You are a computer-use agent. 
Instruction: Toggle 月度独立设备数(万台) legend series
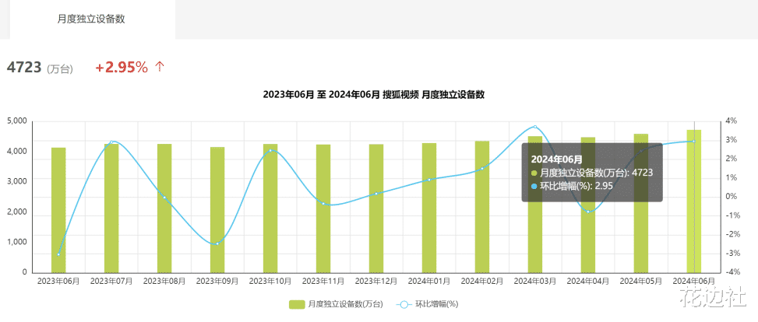(x=336, y=304)
